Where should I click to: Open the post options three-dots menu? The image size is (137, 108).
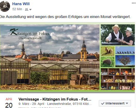134,3
